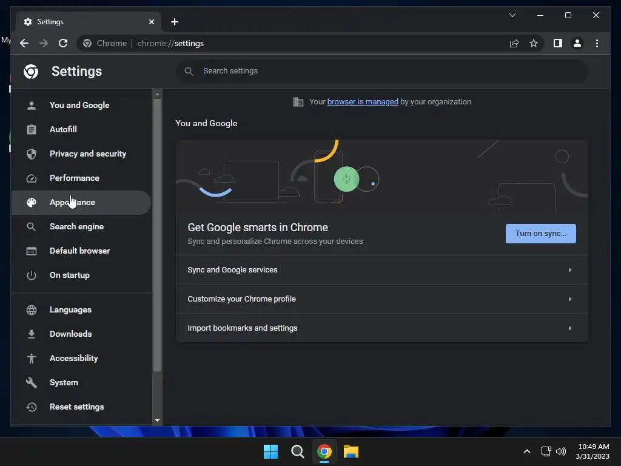Open System settings

click(81, 382)
